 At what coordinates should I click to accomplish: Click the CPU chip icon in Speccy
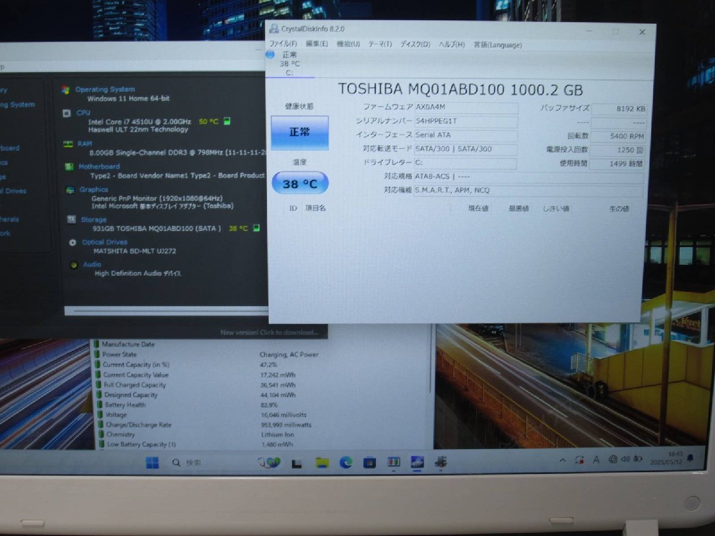click(67, 113)
